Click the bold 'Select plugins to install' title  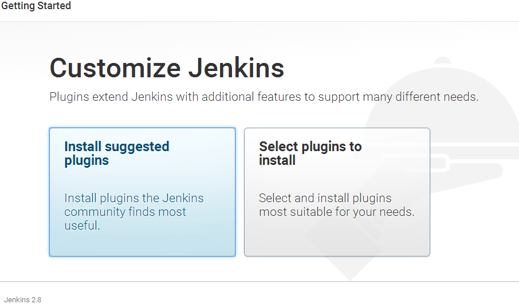tap(310, 153)
